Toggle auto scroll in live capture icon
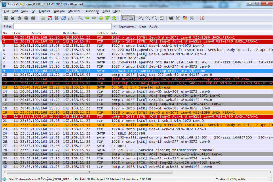 pyautogui.click(x=131, y=18)
